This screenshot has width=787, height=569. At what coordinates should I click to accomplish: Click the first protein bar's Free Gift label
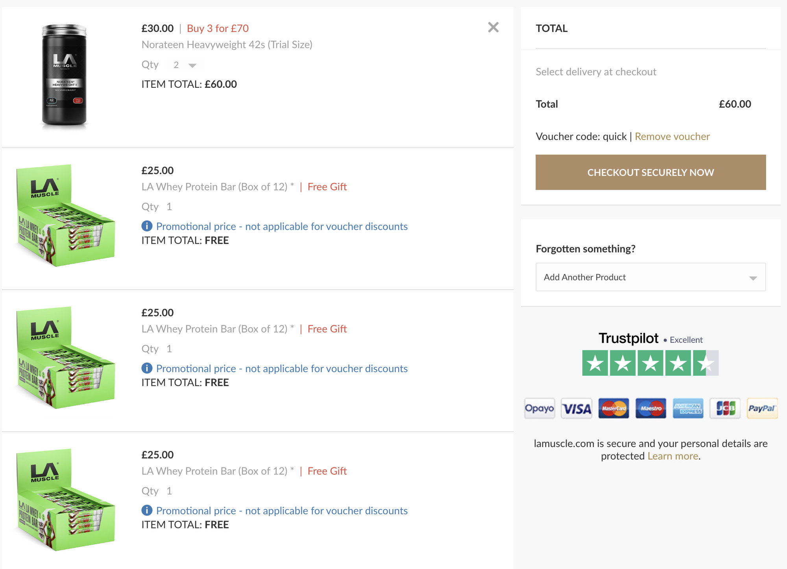tap(327, 187)
